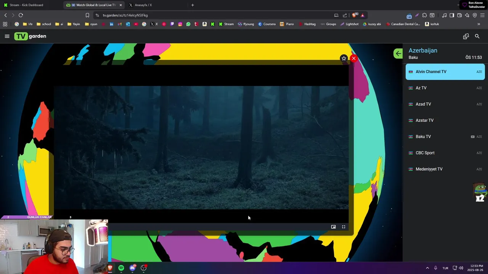Open the taskbar clock 12:53 PM
This screenshot has width=488, height=274.
coord(476,268)
